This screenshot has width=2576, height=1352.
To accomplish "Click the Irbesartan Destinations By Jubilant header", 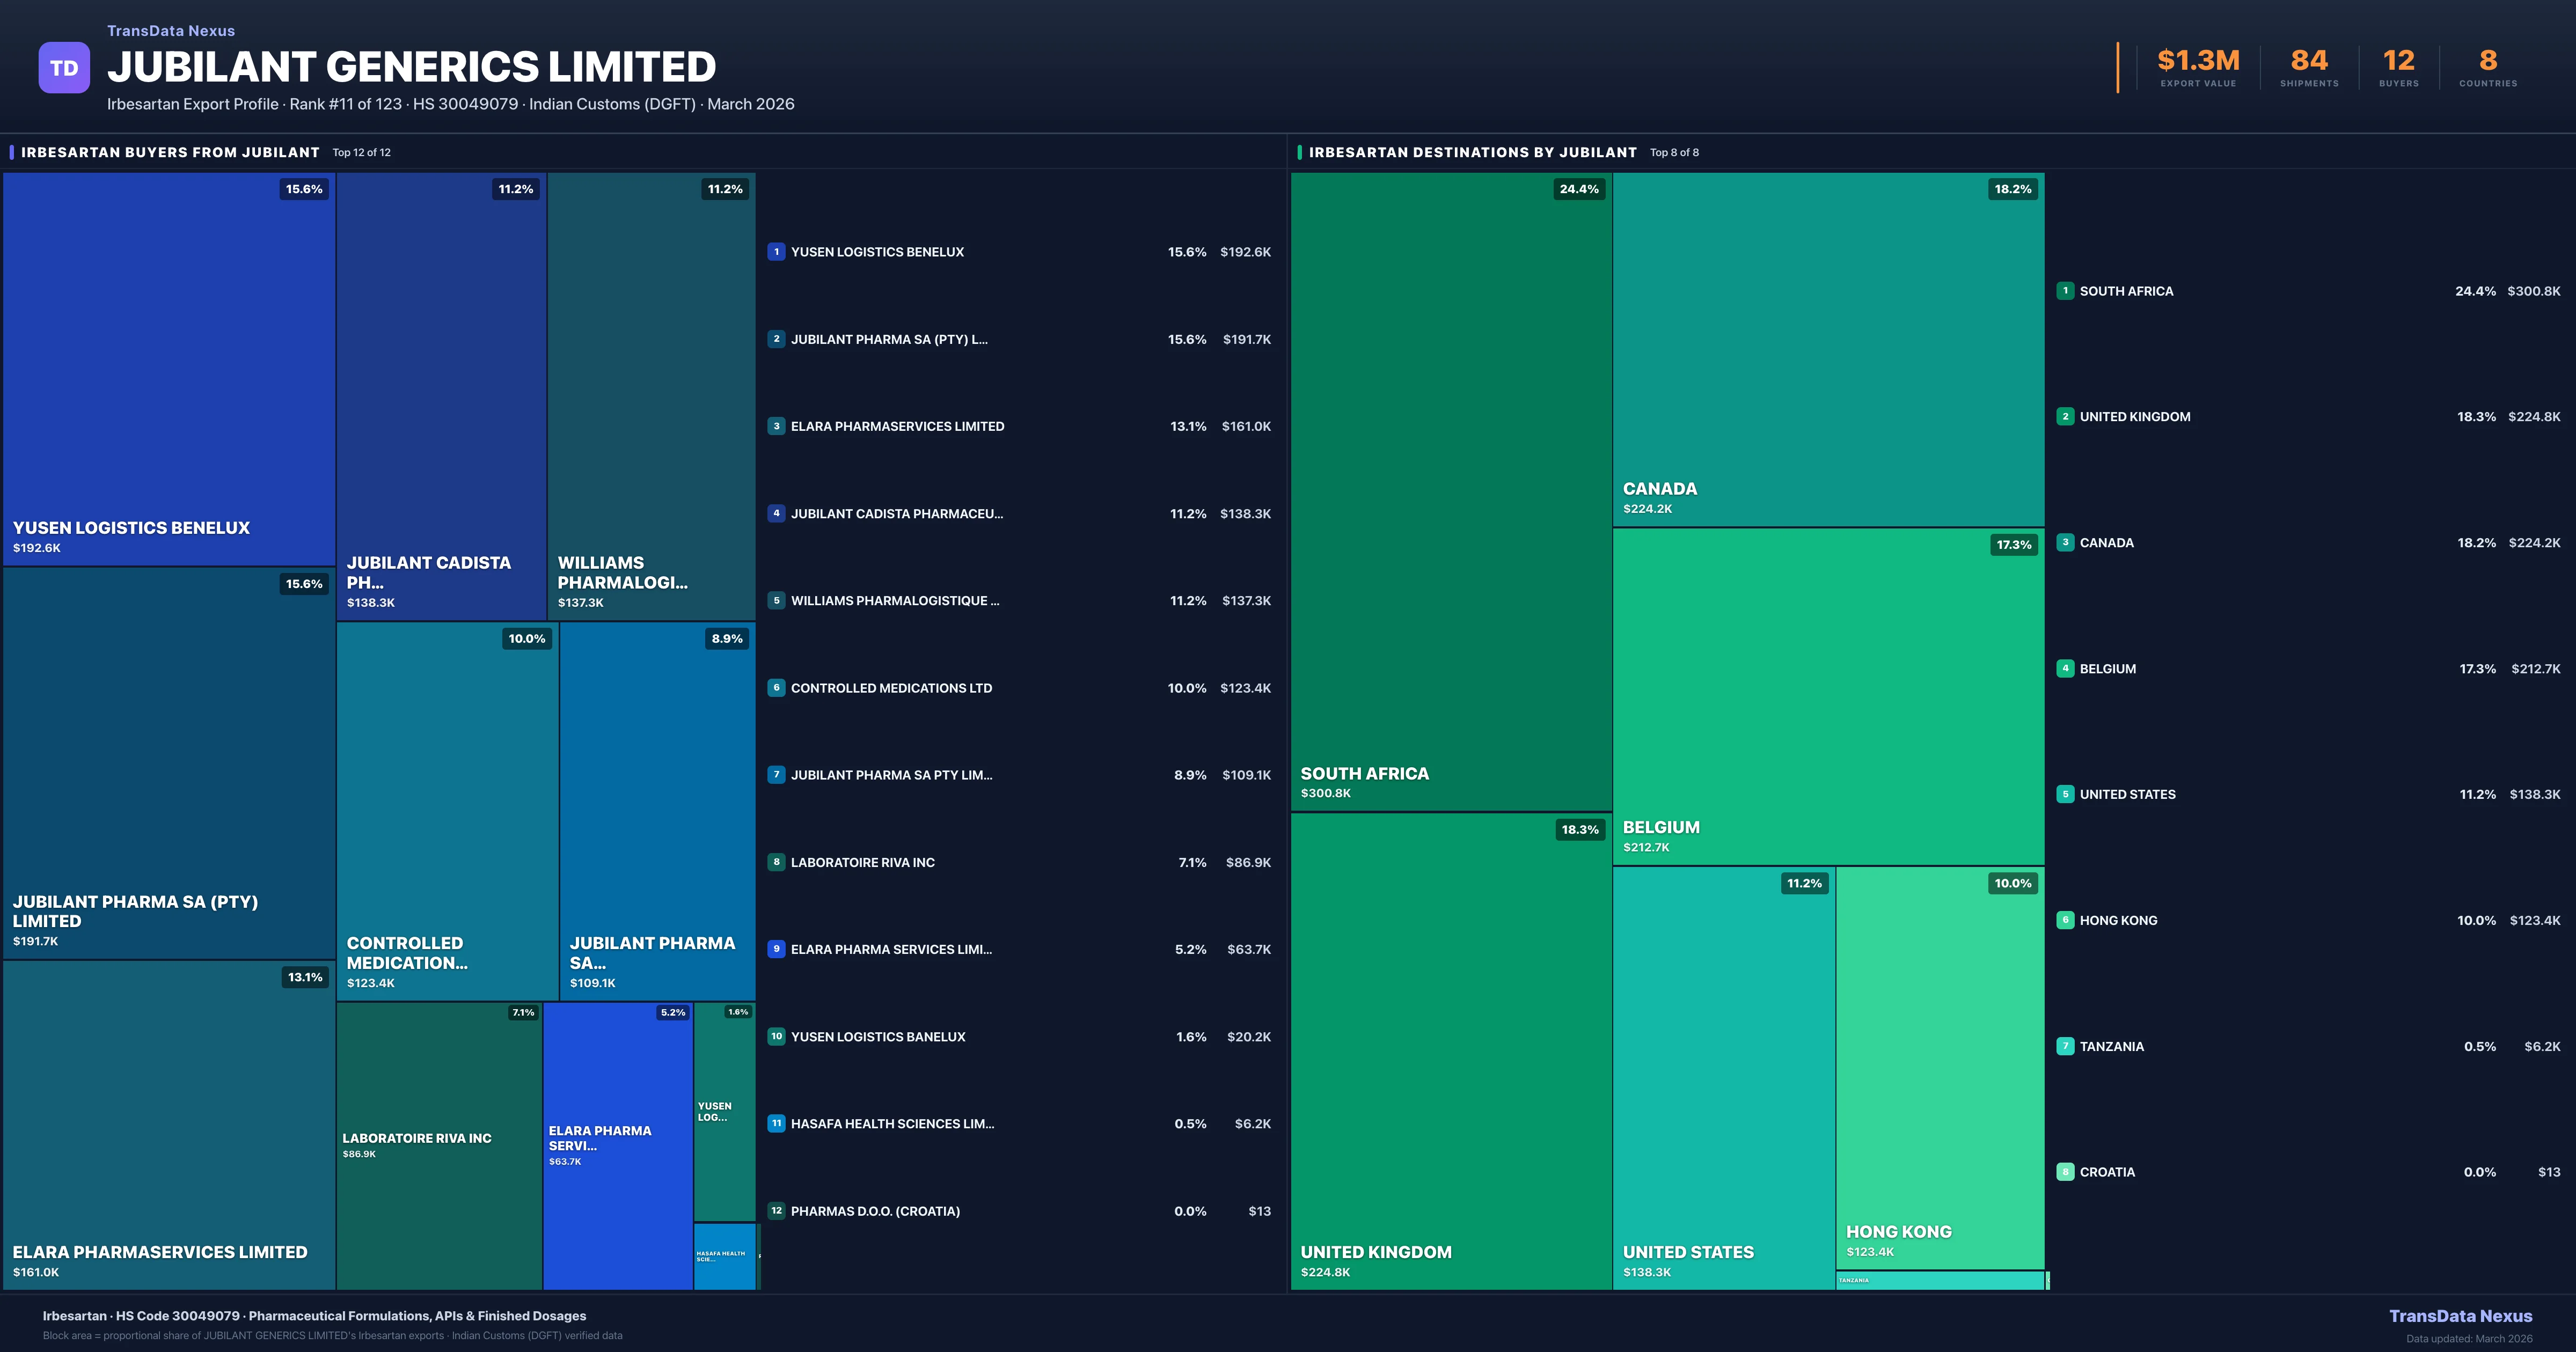I will click(1472, 152).
